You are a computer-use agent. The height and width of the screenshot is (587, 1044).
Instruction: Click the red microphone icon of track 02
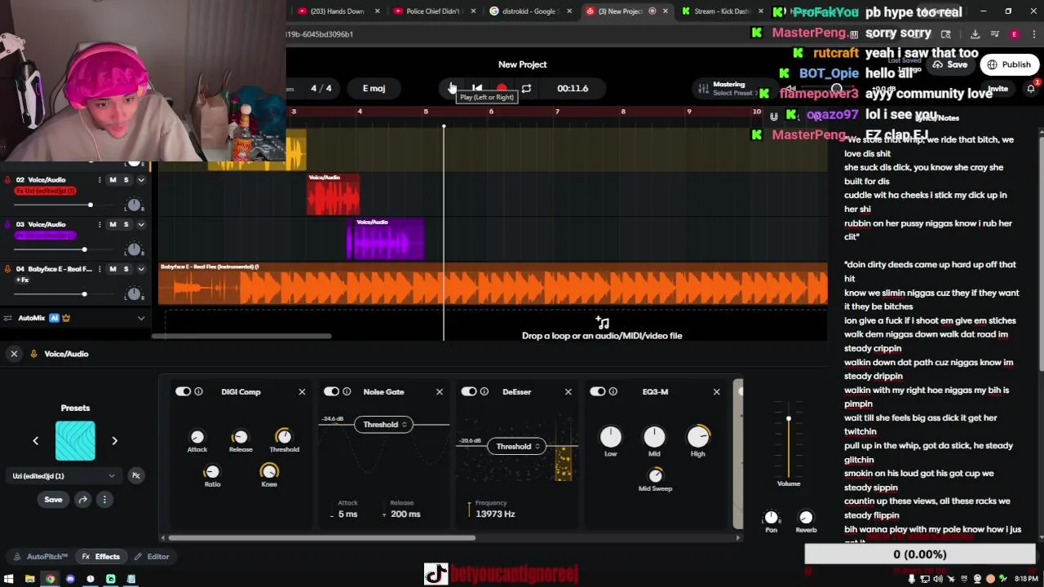(x=8, y=179)
